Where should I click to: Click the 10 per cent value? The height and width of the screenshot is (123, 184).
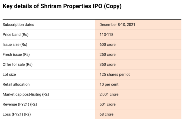click(109, 84)
